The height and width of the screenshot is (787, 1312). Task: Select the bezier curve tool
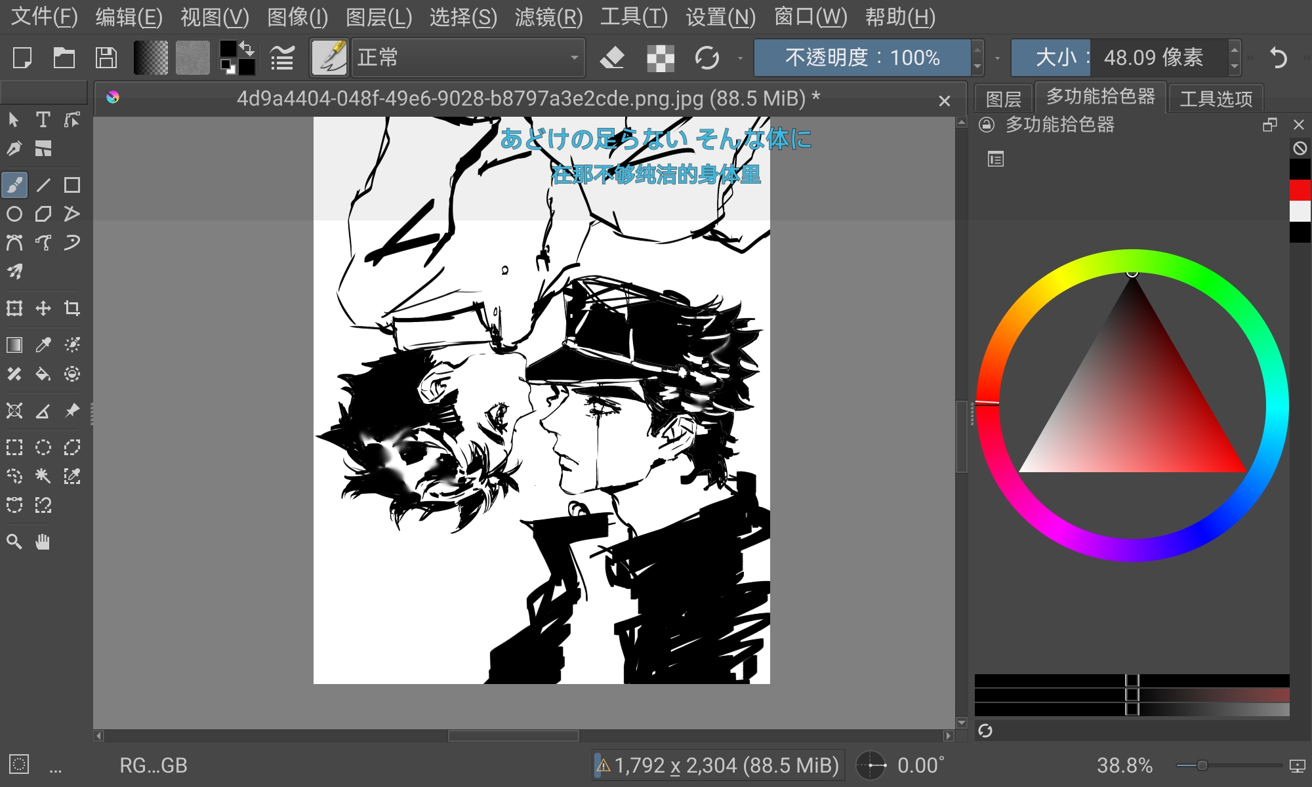pyautogui.click(x=14, y=243)
